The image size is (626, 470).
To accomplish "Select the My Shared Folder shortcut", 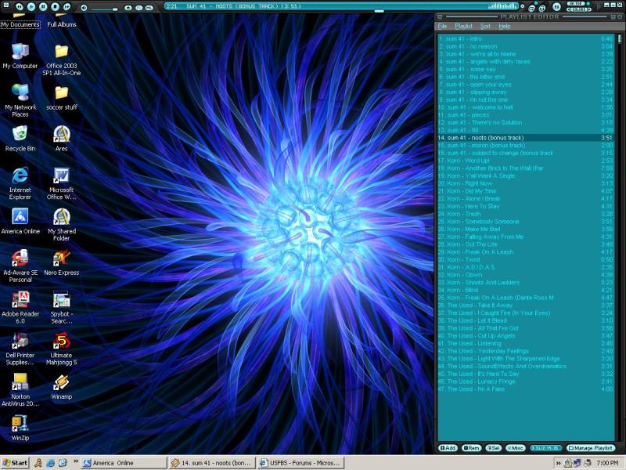I will pos(62,225).
